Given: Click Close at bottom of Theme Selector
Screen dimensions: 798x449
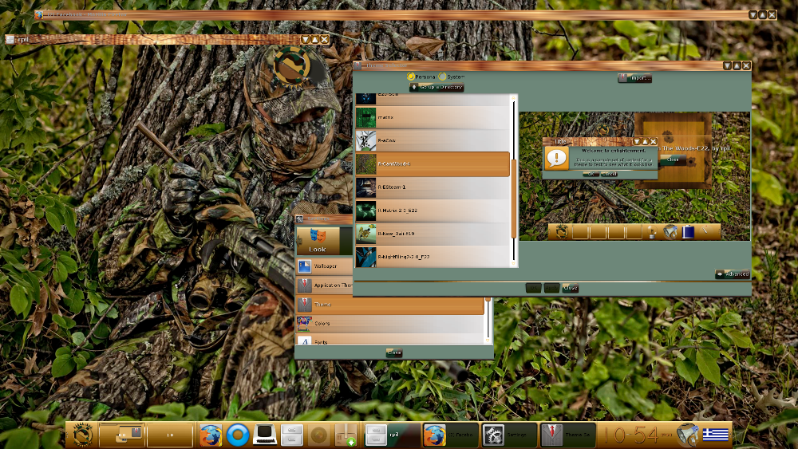Looking at the screenshot, I should point(570,288).
